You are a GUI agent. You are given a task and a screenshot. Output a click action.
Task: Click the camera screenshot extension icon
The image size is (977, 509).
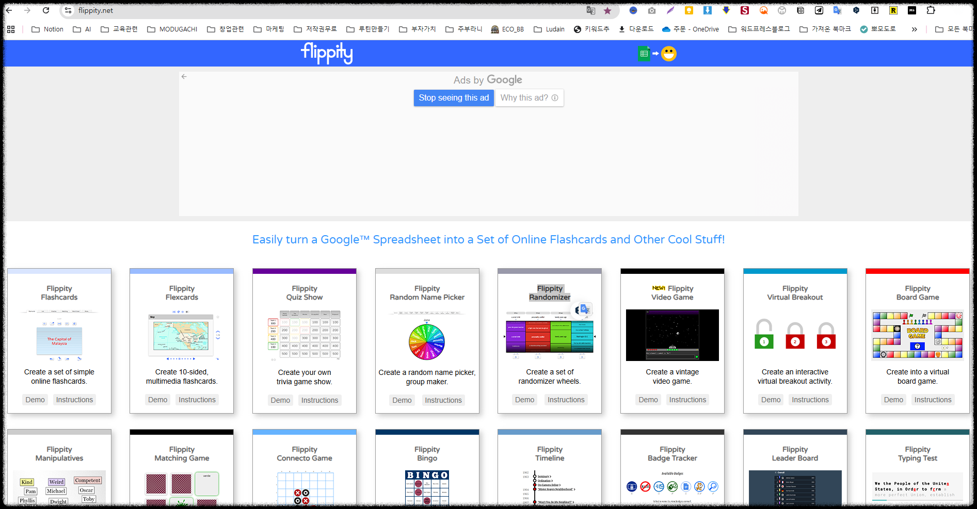click(652, 10)
